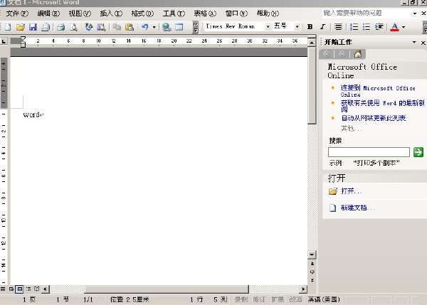The width and height of the screenshot is (427, 305).
Task: Jump to previous page with double-arrow button
Action: coord(312,264)
